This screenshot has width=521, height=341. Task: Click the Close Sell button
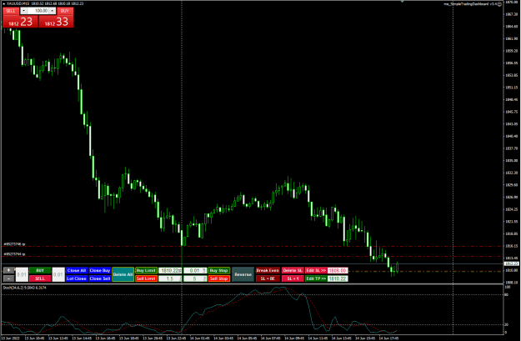[100, 278]
